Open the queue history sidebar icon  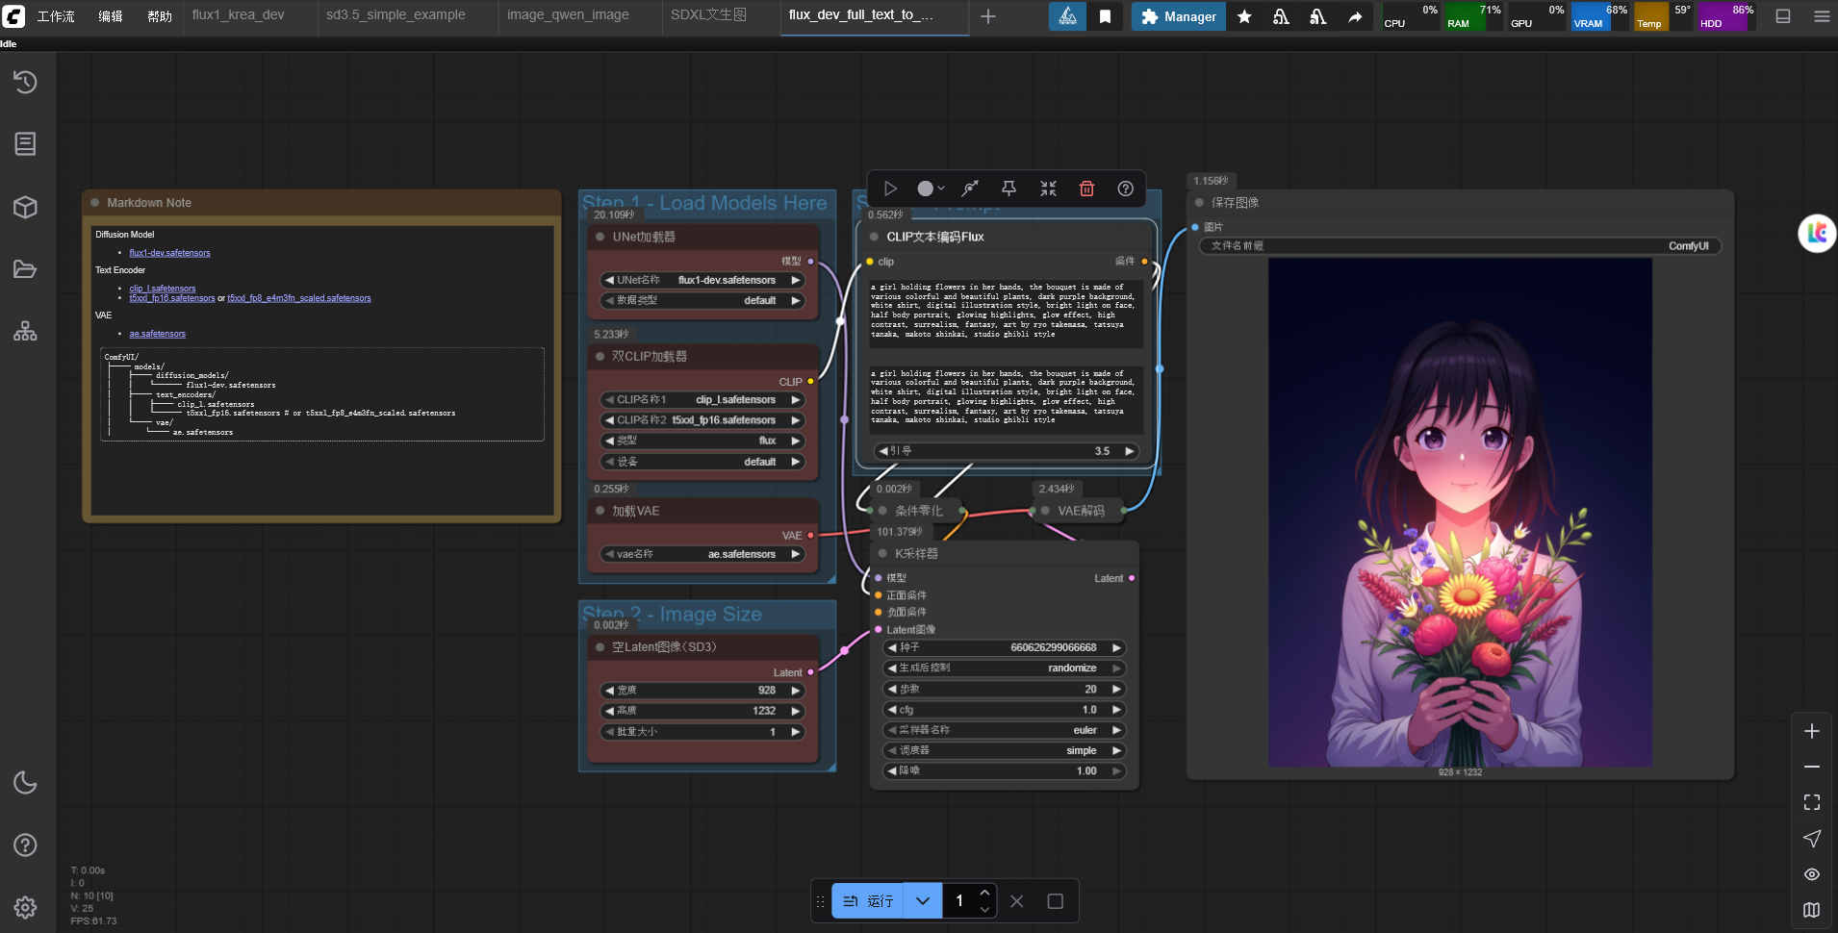[25, 83]
